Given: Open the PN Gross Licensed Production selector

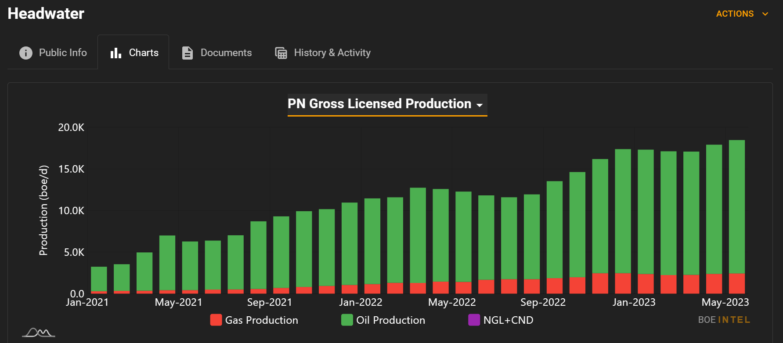Looking at the screenshot, I should (x=387, y=104).
